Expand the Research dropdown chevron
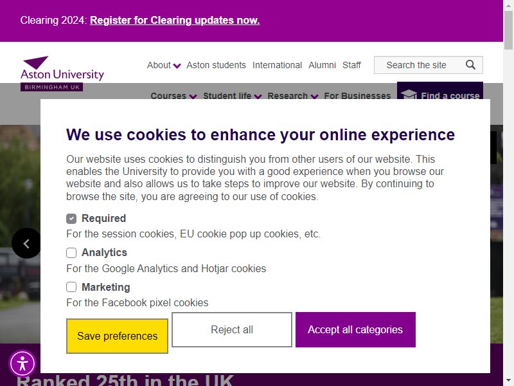This screenshot has height=386, width=514. pos(314,96)
